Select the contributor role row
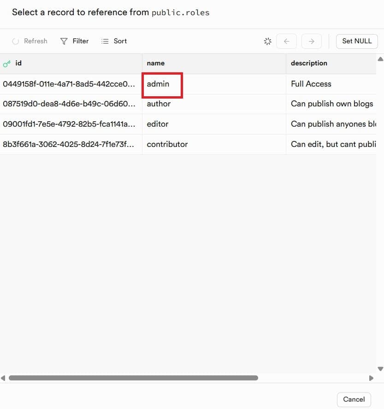The width and height of the screenshot is (384, 409). 188,144
